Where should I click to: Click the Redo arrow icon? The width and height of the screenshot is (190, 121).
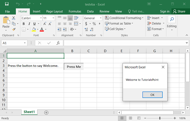(x=29, y=4)
